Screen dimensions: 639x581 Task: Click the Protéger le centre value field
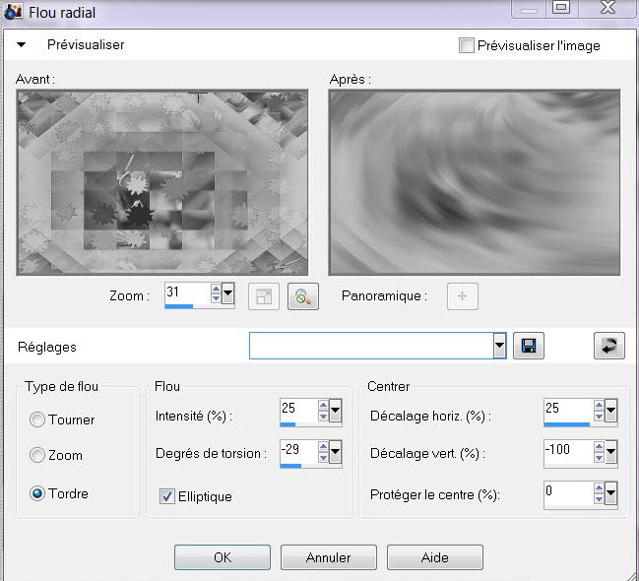coord(568,492)
